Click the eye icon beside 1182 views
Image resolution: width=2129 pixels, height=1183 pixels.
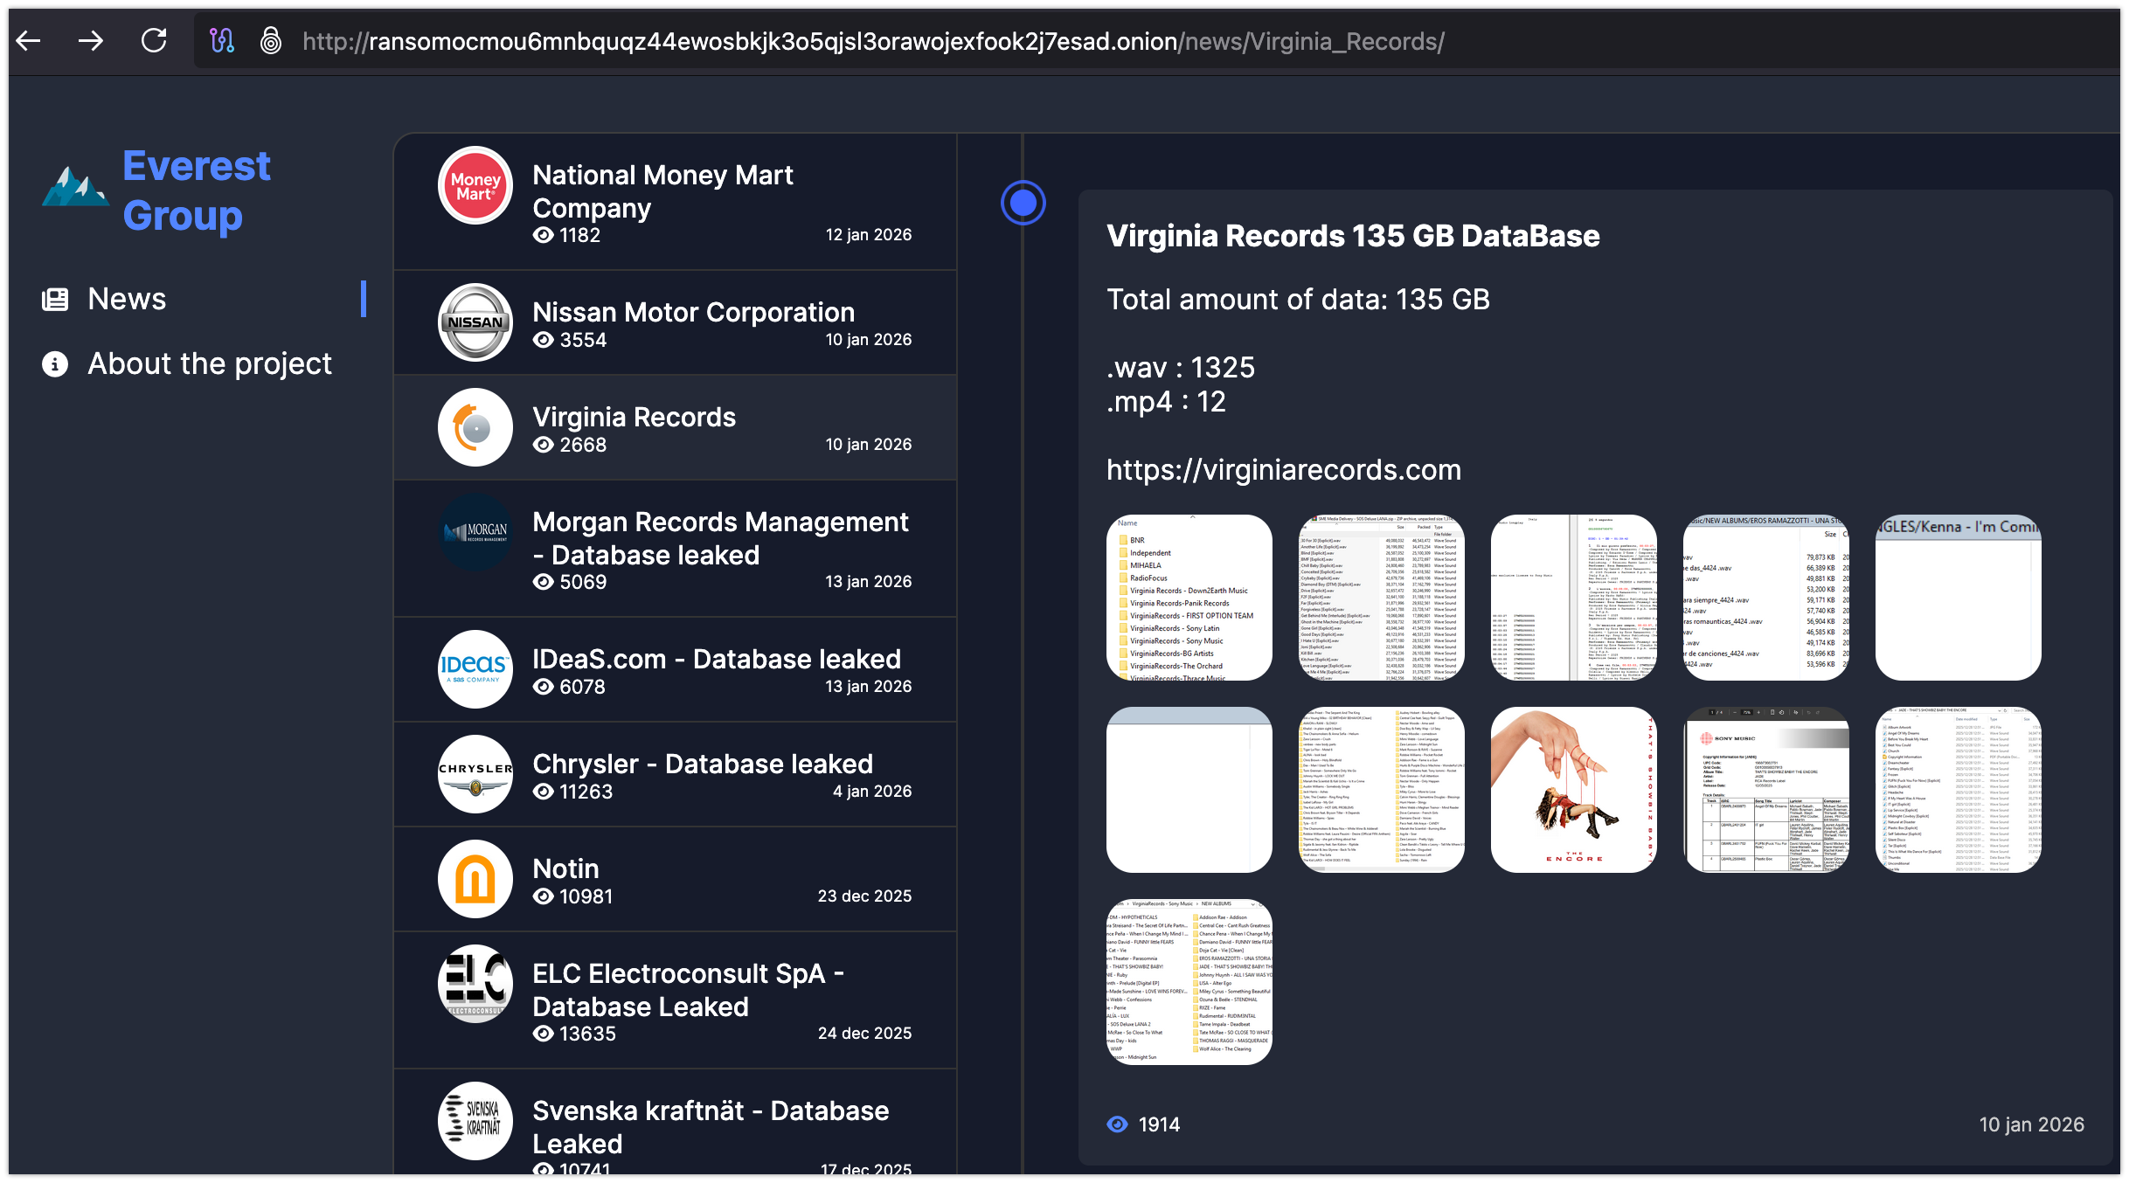click(544, 235)
